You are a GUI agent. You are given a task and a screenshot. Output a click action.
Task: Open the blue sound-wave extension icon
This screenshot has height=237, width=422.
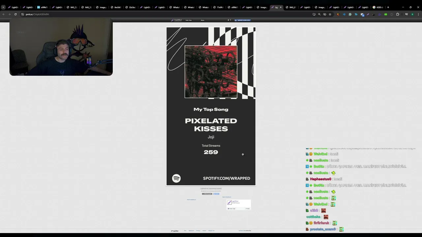(344, 14)
